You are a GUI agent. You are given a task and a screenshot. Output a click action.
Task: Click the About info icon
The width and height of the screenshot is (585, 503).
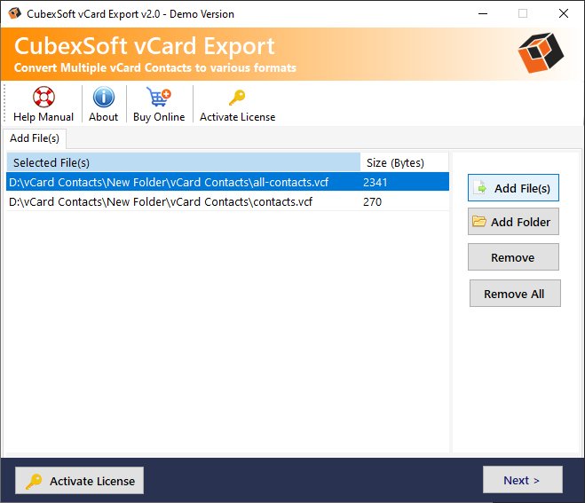coord(104,97)
